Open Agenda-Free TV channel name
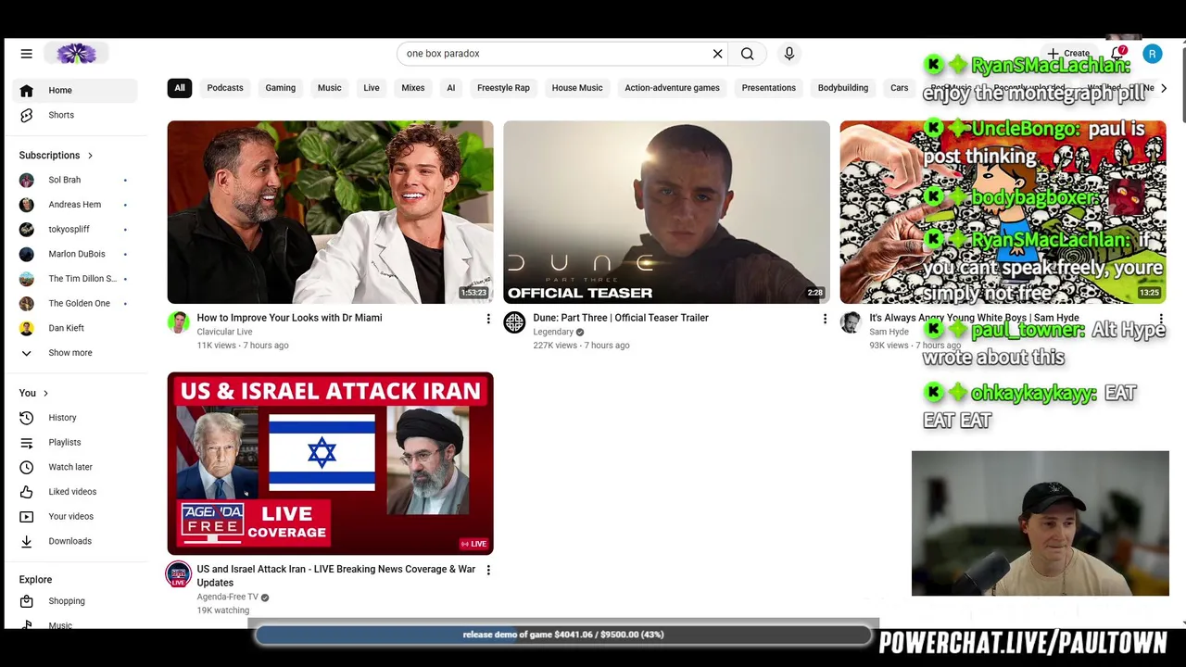This screenshot has height=667, width=1186. click(x=227, y=597)
